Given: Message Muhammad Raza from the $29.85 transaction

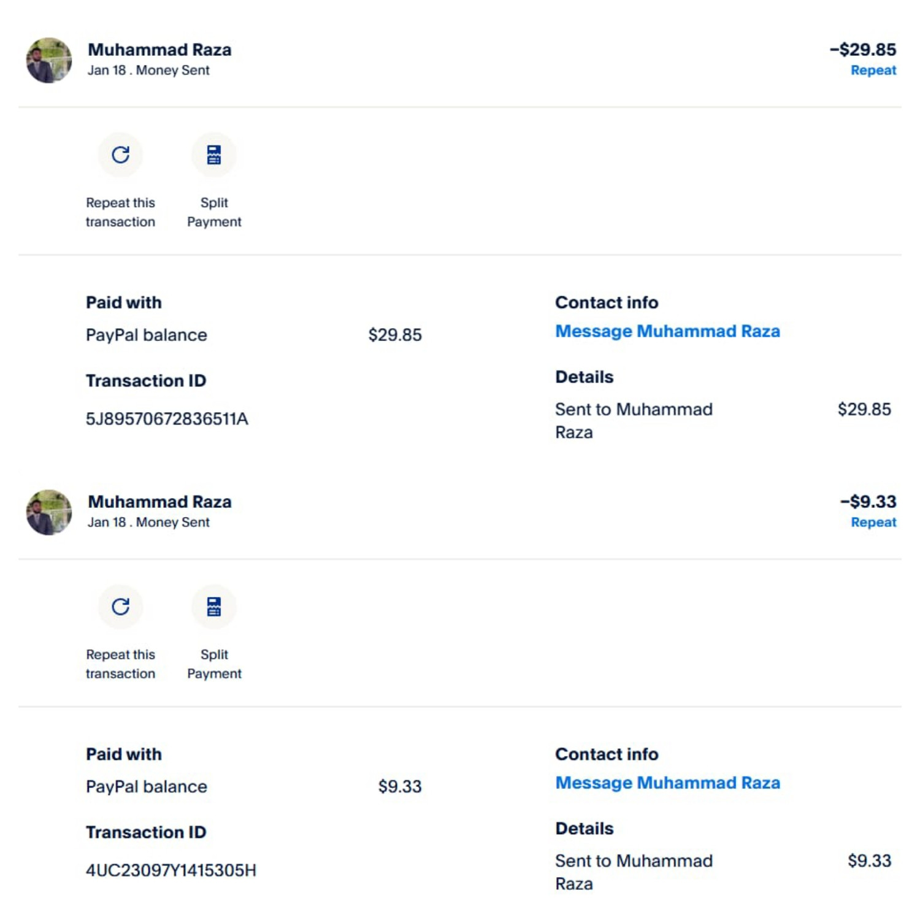Looking at the screenshot, I should 667,331.
